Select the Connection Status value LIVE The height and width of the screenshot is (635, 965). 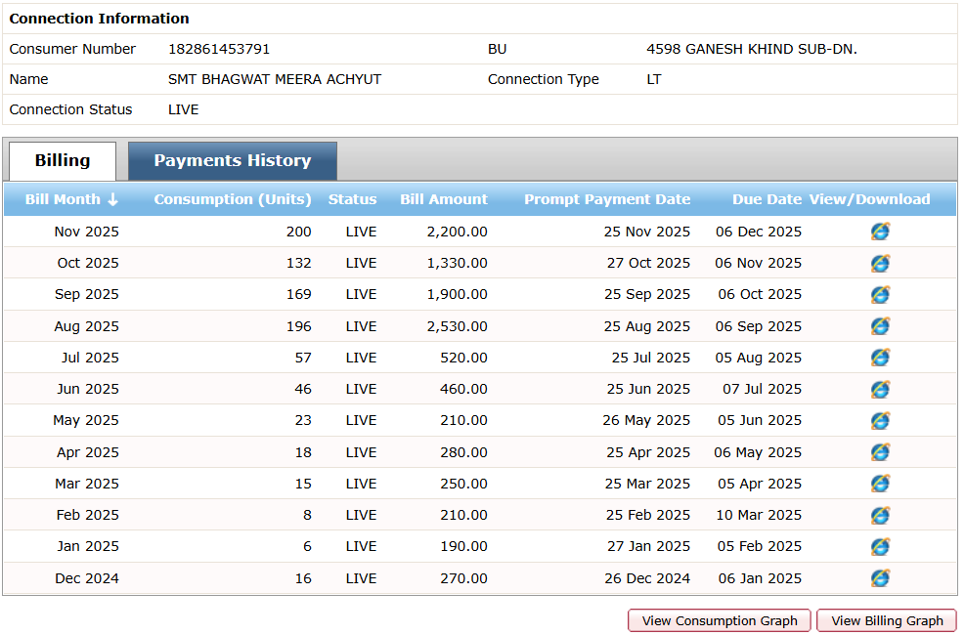click(184, 109)
